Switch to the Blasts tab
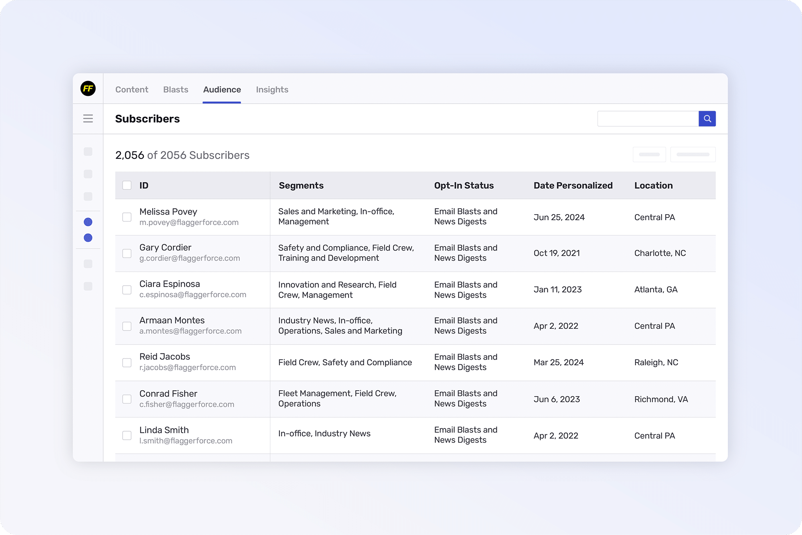Viewport: 802px width, 535px height. [x=176, y=89]
